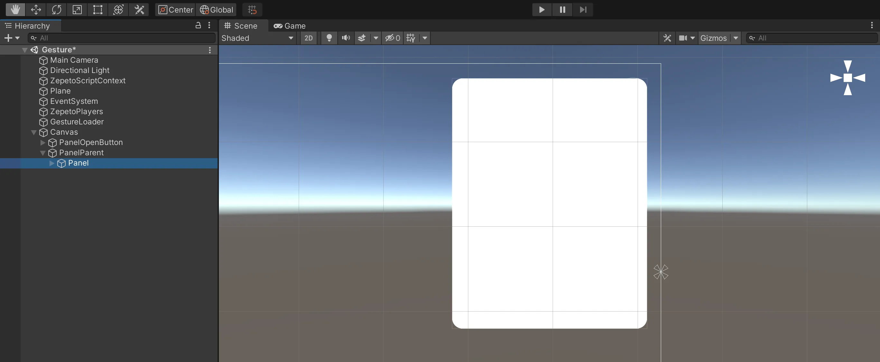The width and height of the screenshot is (880, 362).
Task: Expand the PanelOpenButton hierarchy
Action: pyautogui.click(x=42, y=142)
